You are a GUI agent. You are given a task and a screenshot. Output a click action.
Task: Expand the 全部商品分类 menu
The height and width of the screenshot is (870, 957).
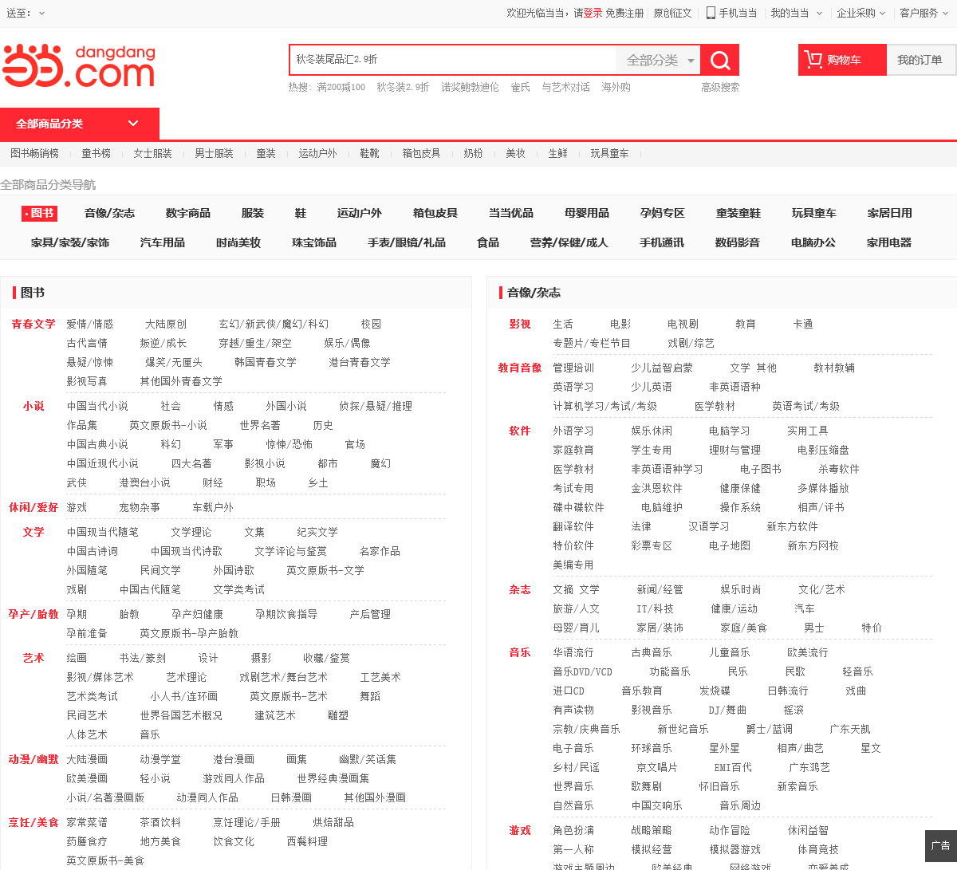(80, 124)
